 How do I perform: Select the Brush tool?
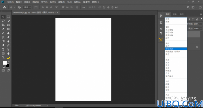coord(3,33)
